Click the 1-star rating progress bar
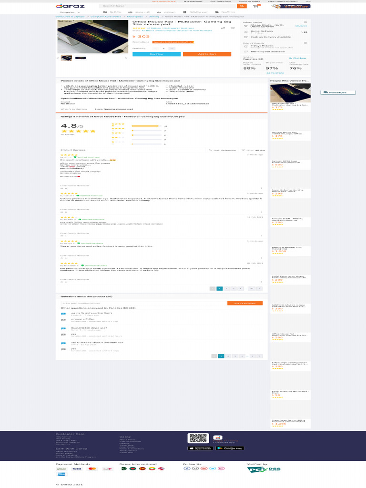Image resolution: width=366 pixels, height=488 pixels. [146, 144]
